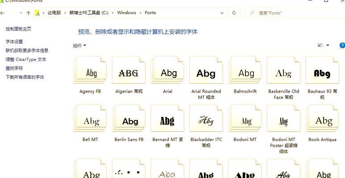Expand chevron after 此电脑 in path
The image size is (345, 178).
point(65,13)
